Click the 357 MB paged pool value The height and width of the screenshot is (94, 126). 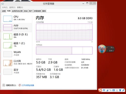click(x=42, y=77)
